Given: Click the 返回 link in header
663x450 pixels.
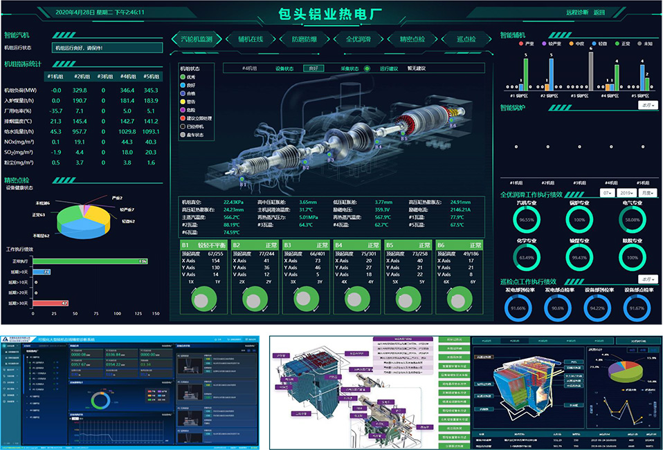Looking at the screenshot, I should (x=599, y=12).
